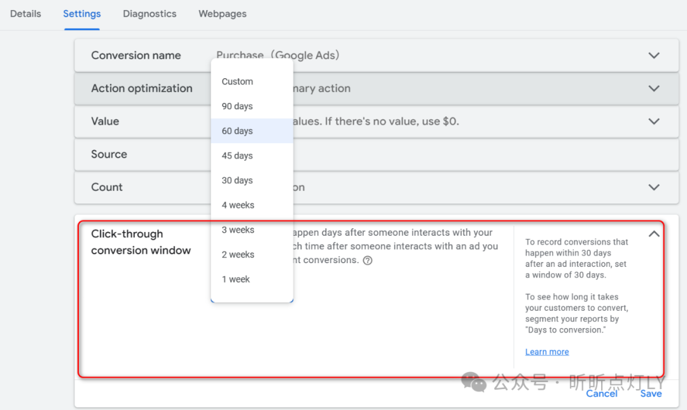This screenshot has width=687, height=410.
Task: Expand the Action optimization row
Action: 654,88
